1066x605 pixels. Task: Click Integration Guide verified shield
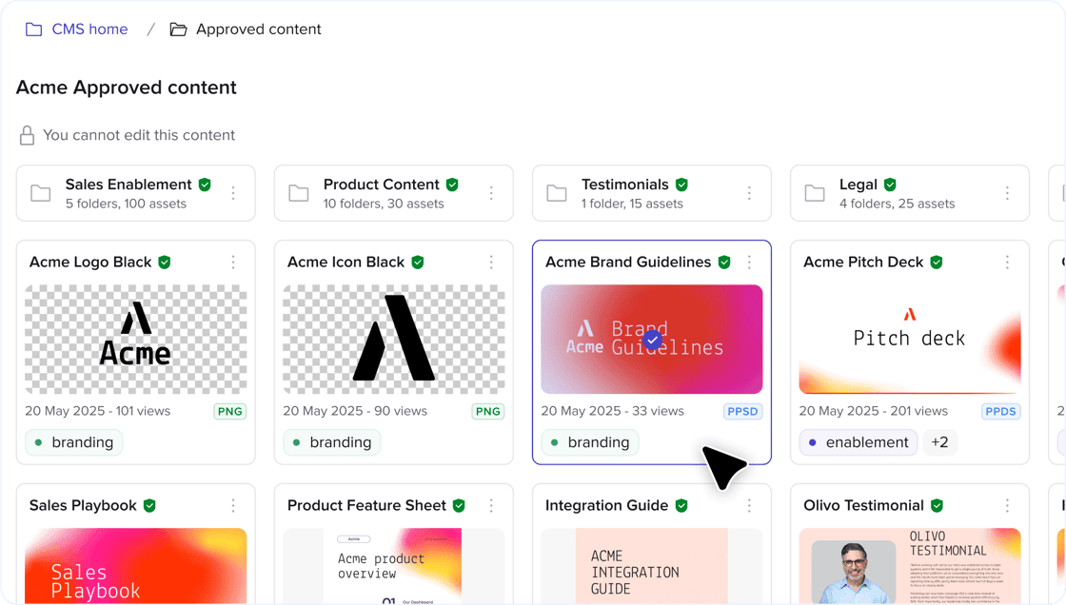(x=681, y=505)
